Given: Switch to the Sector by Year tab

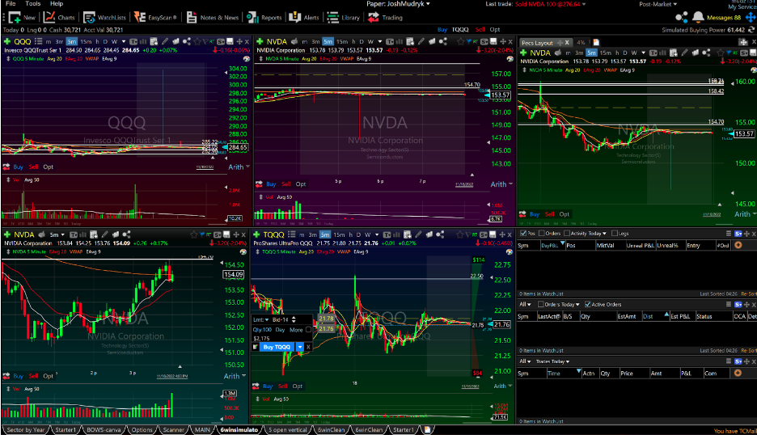Looking at the screenshot, I should pyautogui.click(x=26, y=429).
